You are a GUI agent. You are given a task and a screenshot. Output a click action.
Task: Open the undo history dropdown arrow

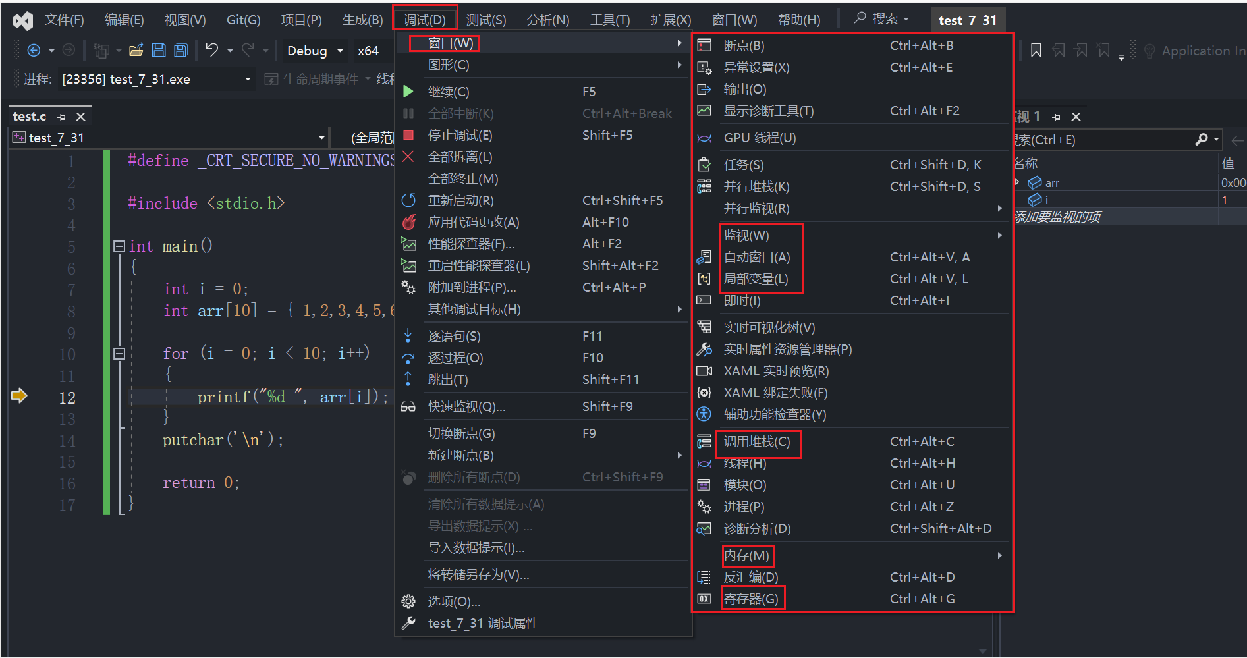coord(230,51)
